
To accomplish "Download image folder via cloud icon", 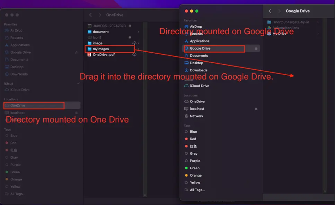I will pos(134,43).
